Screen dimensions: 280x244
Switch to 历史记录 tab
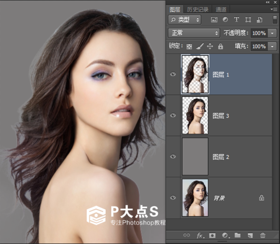[x=197, y=9]
